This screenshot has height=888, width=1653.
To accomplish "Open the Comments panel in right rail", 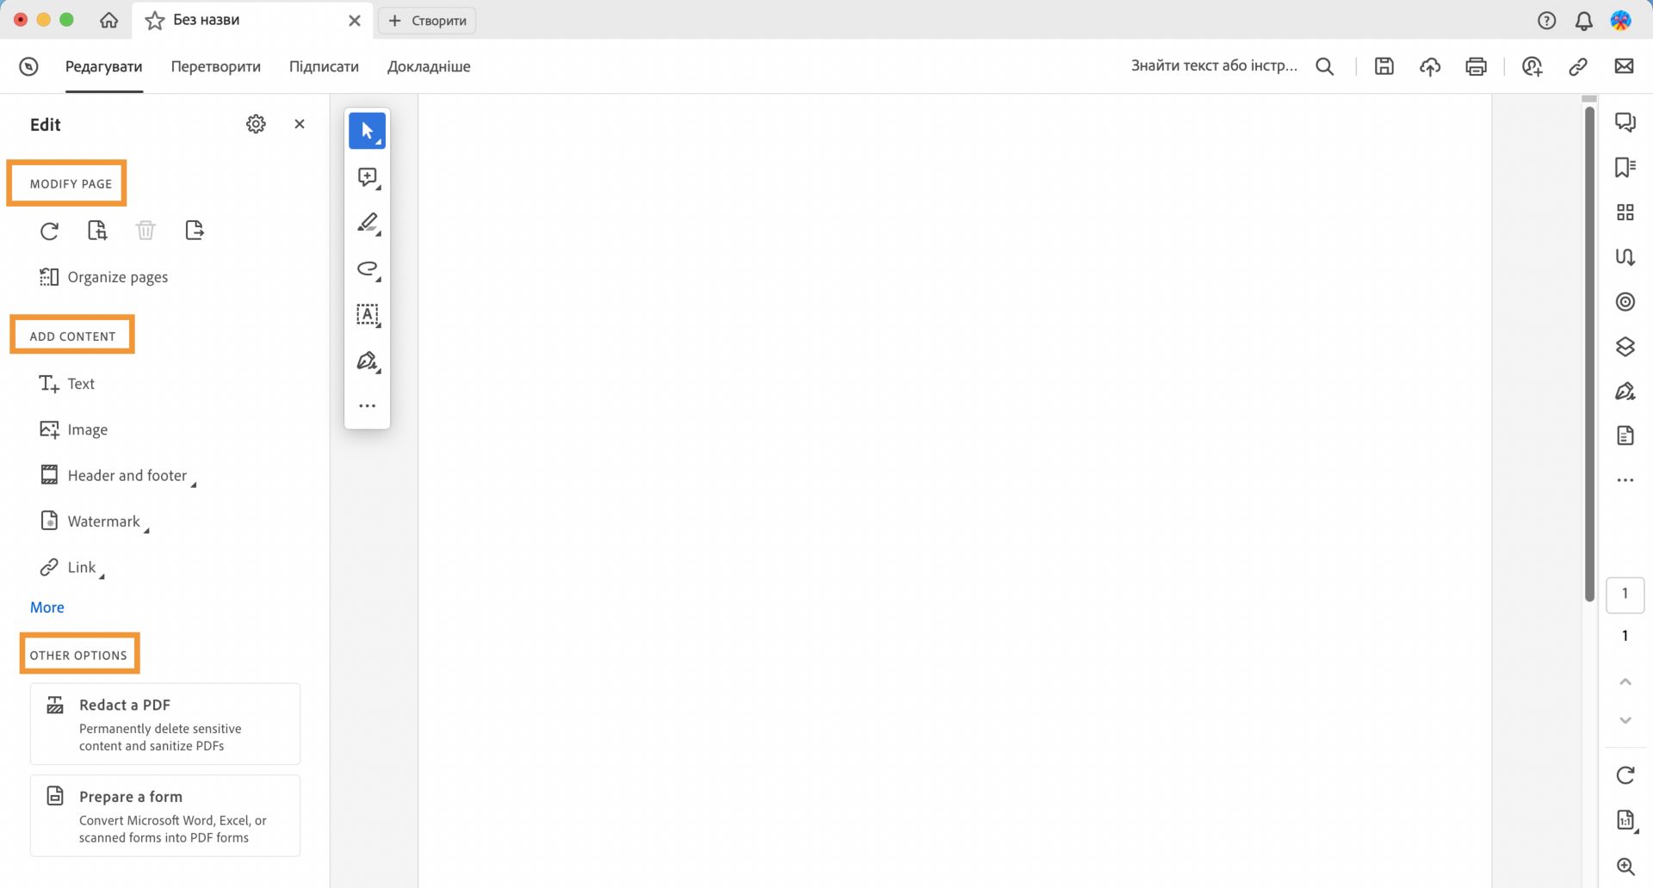I will (x=1625, y=122).
